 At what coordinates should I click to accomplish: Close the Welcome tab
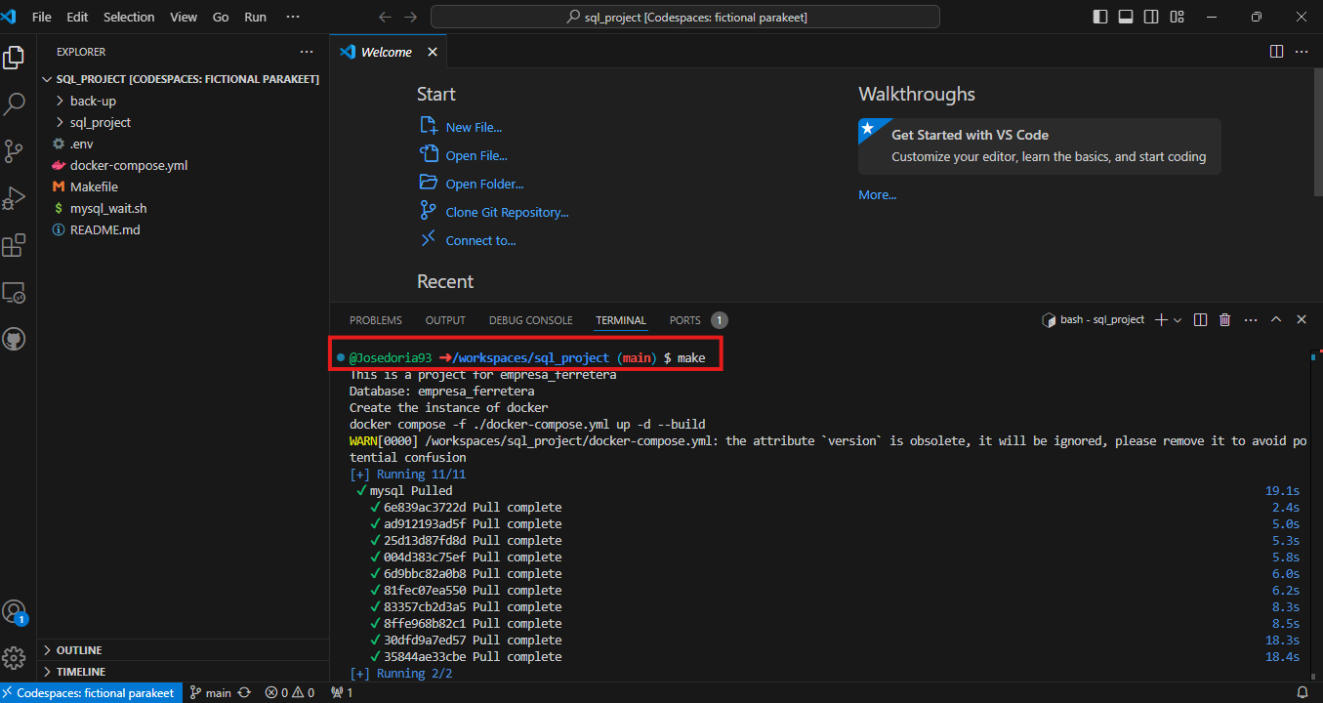[x=433, y=52]
